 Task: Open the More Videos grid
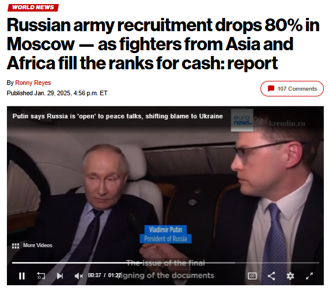pyautogui.click(x=32, y=245)
